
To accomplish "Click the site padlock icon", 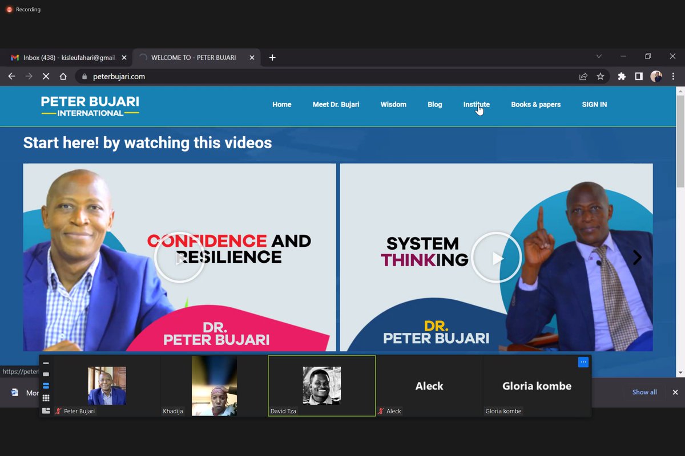I will click(x=84, y=76).
